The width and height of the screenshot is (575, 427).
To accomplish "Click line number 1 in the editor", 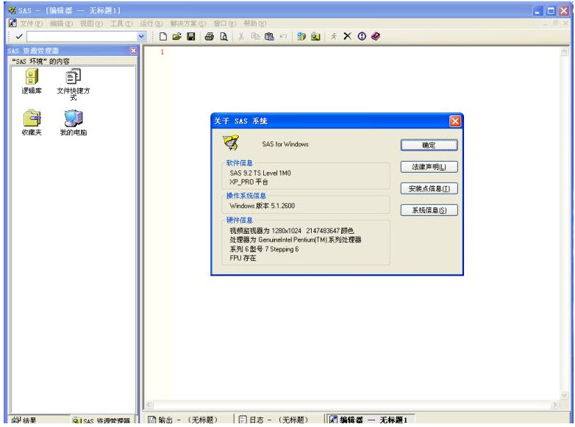I will 162,51.
